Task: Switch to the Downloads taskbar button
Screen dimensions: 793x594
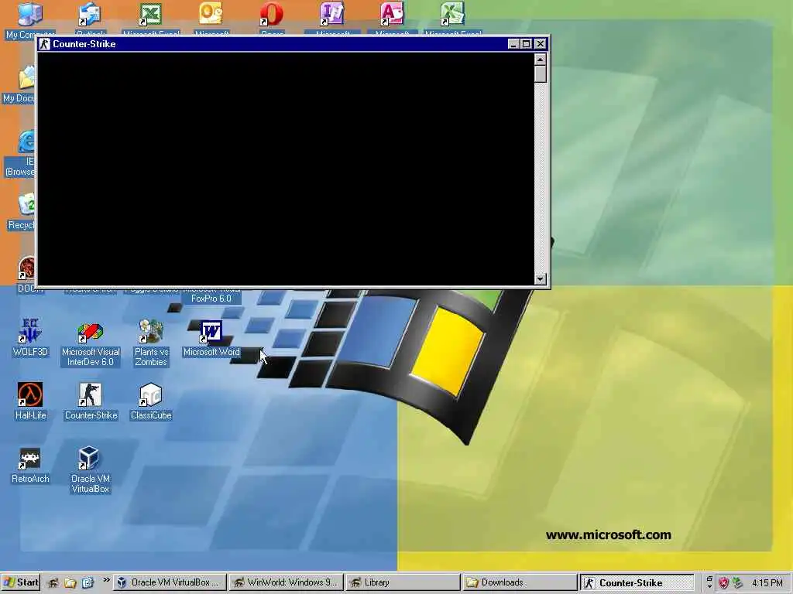Action: point(520,582)
